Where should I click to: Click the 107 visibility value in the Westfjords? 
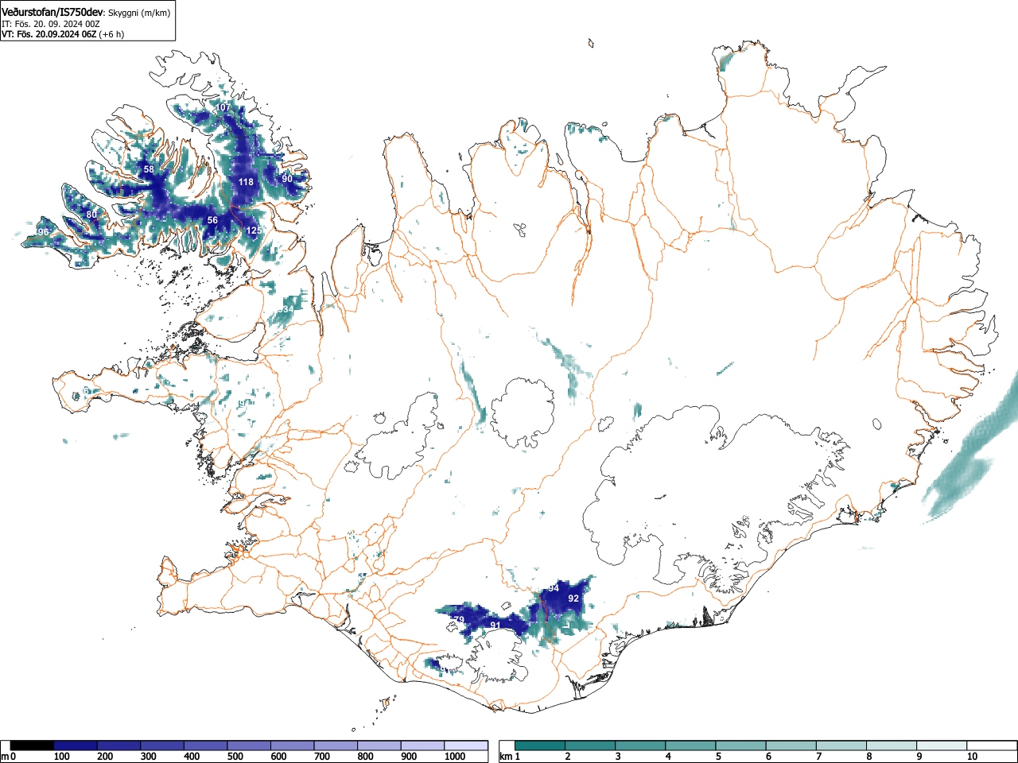223,107
